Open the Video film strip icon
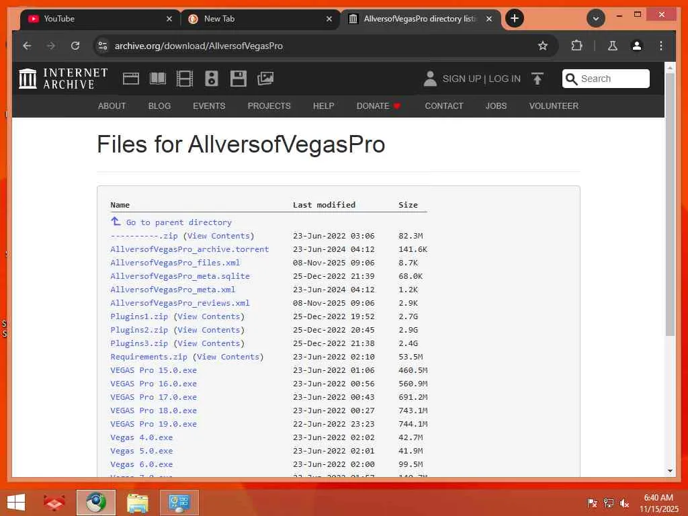Viewport: 688px width, 516px height. [x=185, y=79]
